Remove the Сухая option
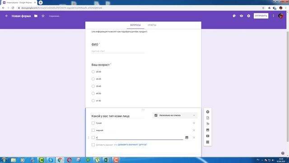This screenshot has height=163, width=289. (194, 123)
